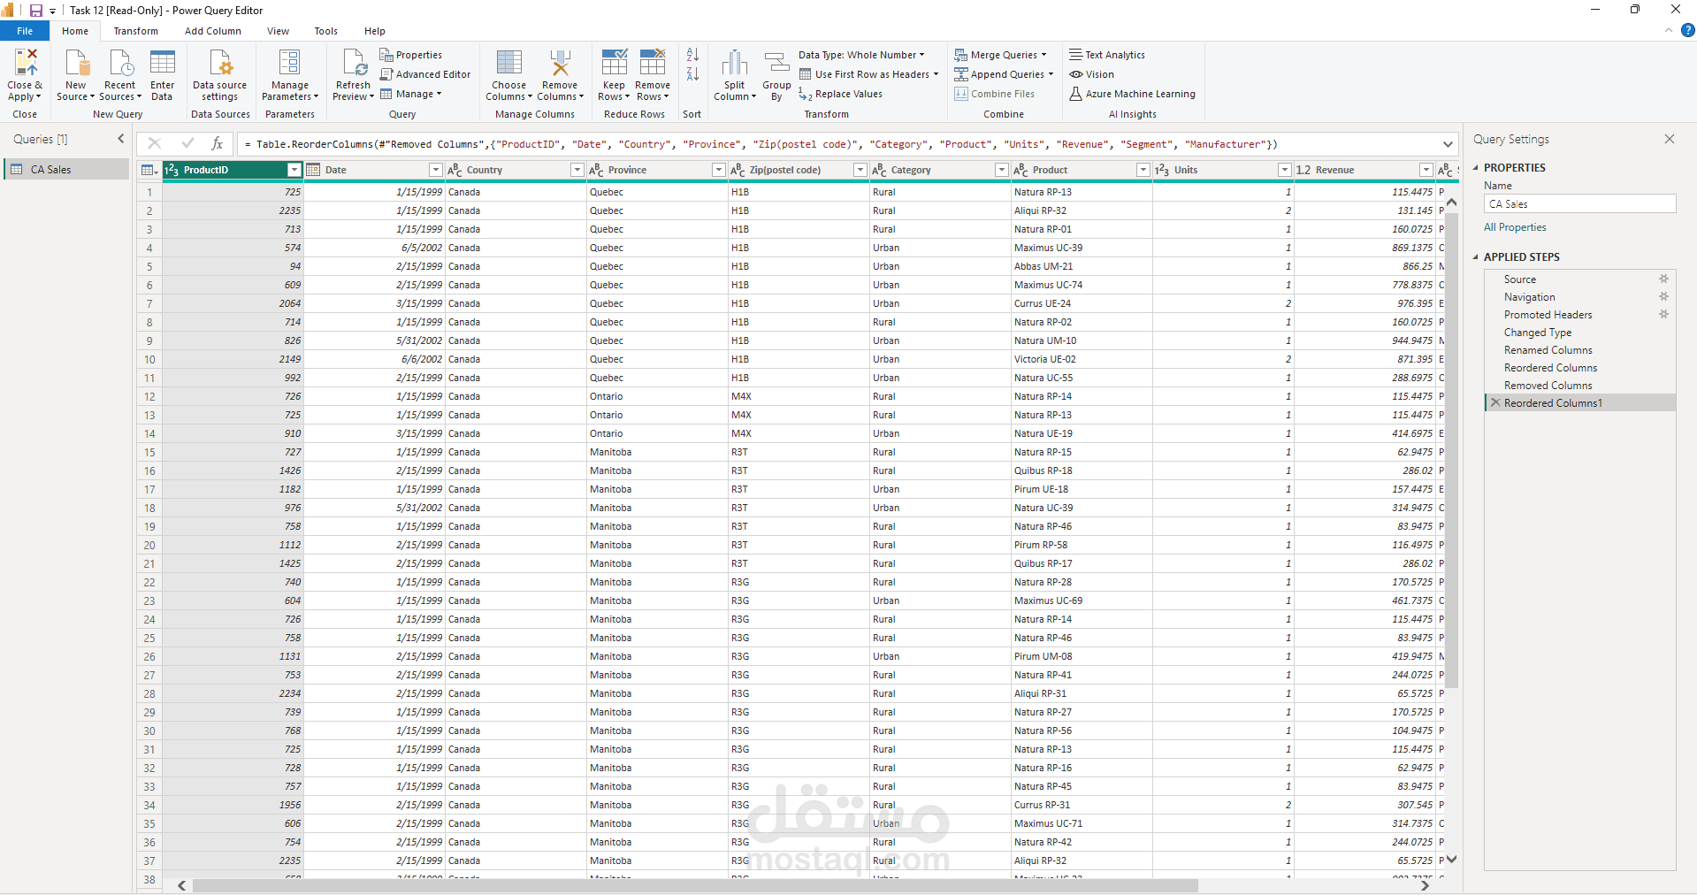Collapse the APPLIED STEPS section
The height and width of the screenshot is (895, 1697).
1476,257
